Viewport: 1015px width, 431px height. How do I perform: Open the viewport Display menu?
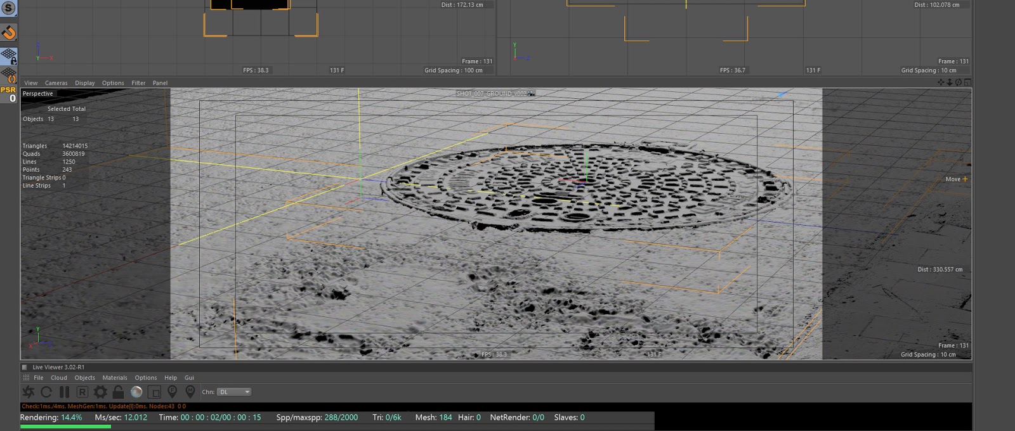(x=84, y=83)
